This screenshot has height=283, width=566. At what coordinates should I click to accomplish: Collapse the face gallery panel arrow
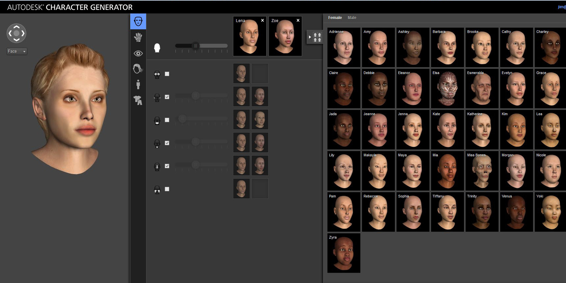pyautogui.click(x=310, y=37)
